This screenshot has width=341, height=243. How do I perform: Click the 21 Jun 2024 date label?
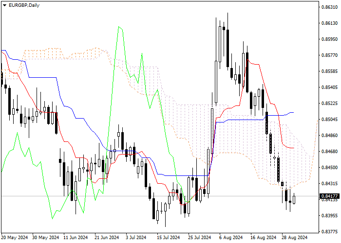tap(107, 238)
